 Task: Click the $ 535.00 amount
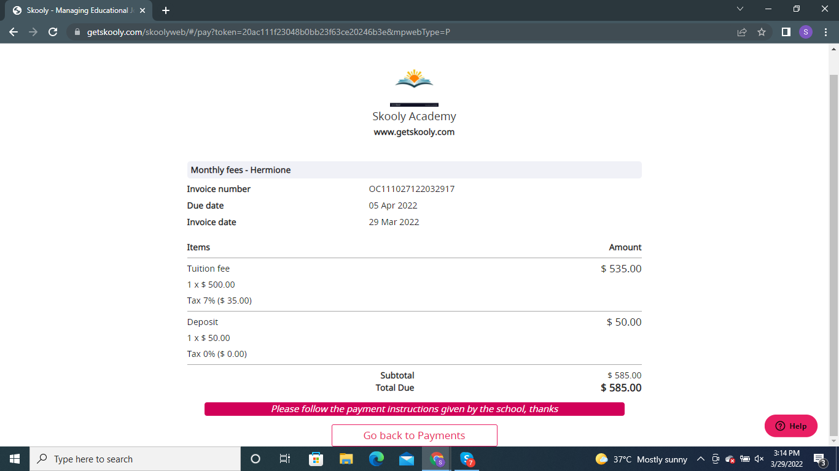621,269
